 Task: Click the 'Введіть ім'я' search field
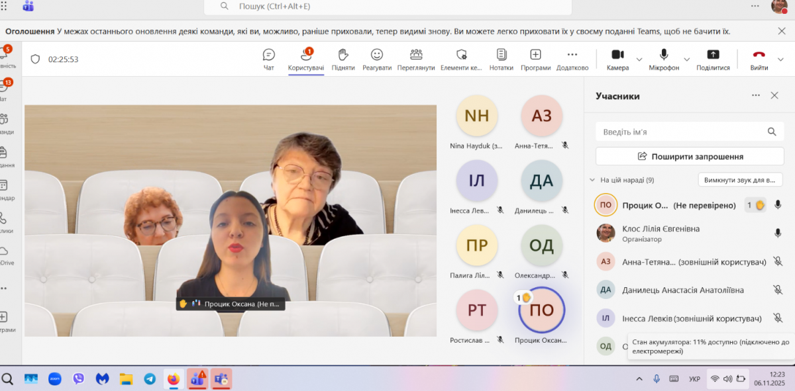click(x=682, y=132)
